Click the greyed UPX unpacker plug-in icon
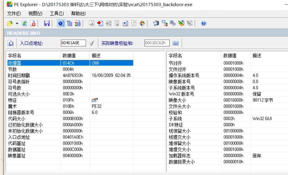 (190, 24)
